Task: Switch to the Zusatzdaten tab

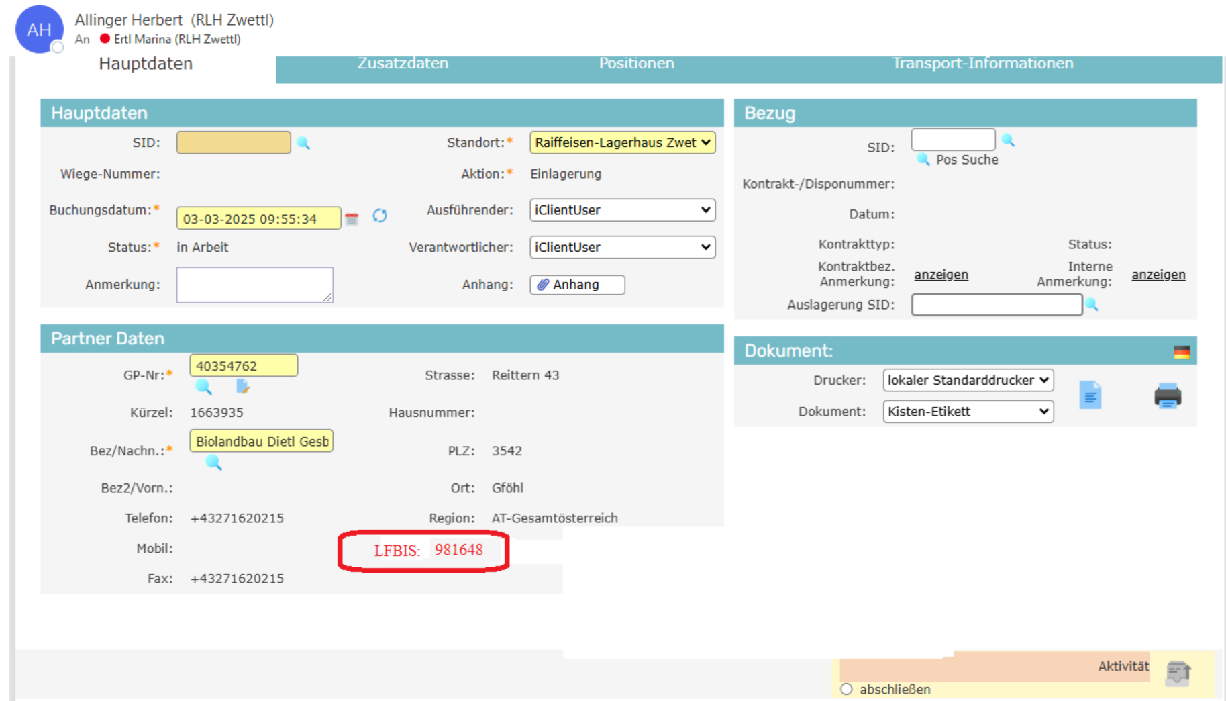Action: point(403,64)
